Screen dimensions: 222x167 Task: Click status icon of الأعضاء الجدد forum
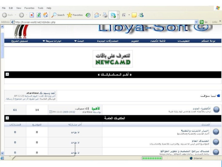click(x=216, y=110)
